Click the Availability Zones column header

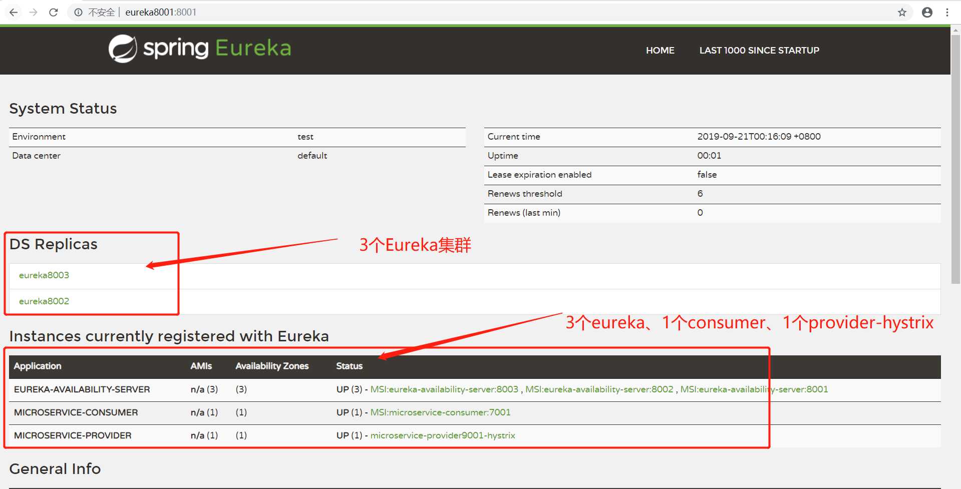[272, 366]
